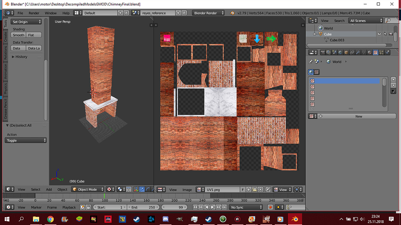This screenshot has height=225, width=401.
Task: Open the Modifiers tab (wrench icon)
Action: (358, 52)
